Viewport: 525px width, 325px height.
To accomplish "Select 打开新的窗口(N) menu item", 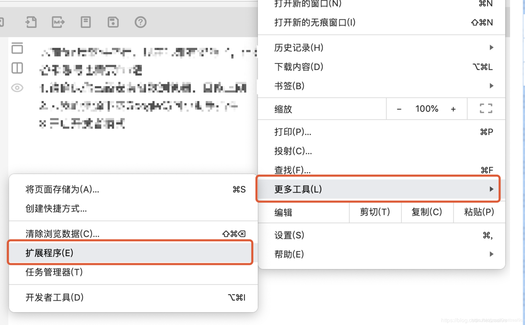I will point(382,4).
